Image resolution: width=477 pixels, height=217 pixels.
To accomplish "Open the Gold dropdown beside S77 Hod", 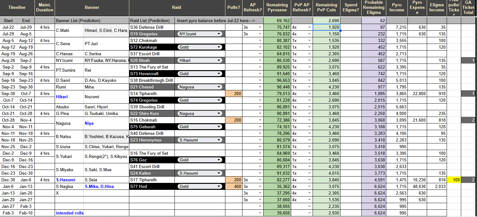I will point(199,186).
